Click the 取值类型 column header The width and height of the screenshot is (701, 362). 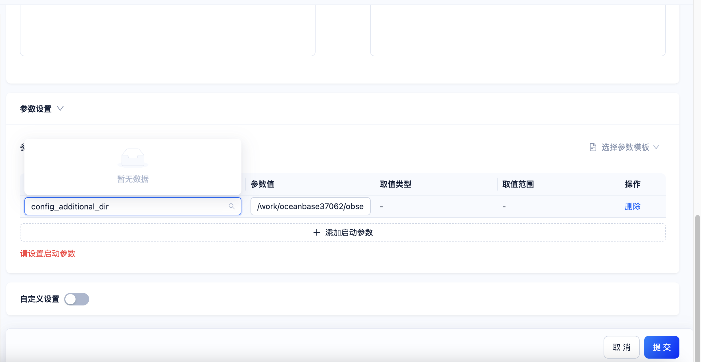click(x=396, y=184)
